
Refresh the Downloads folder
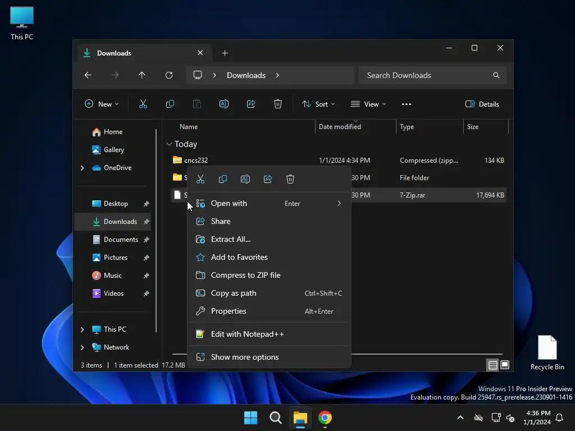168,75
